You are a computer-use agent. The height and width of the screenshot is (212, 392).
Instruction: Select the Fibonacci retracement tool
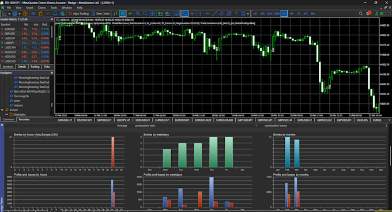tap(229, 13)
